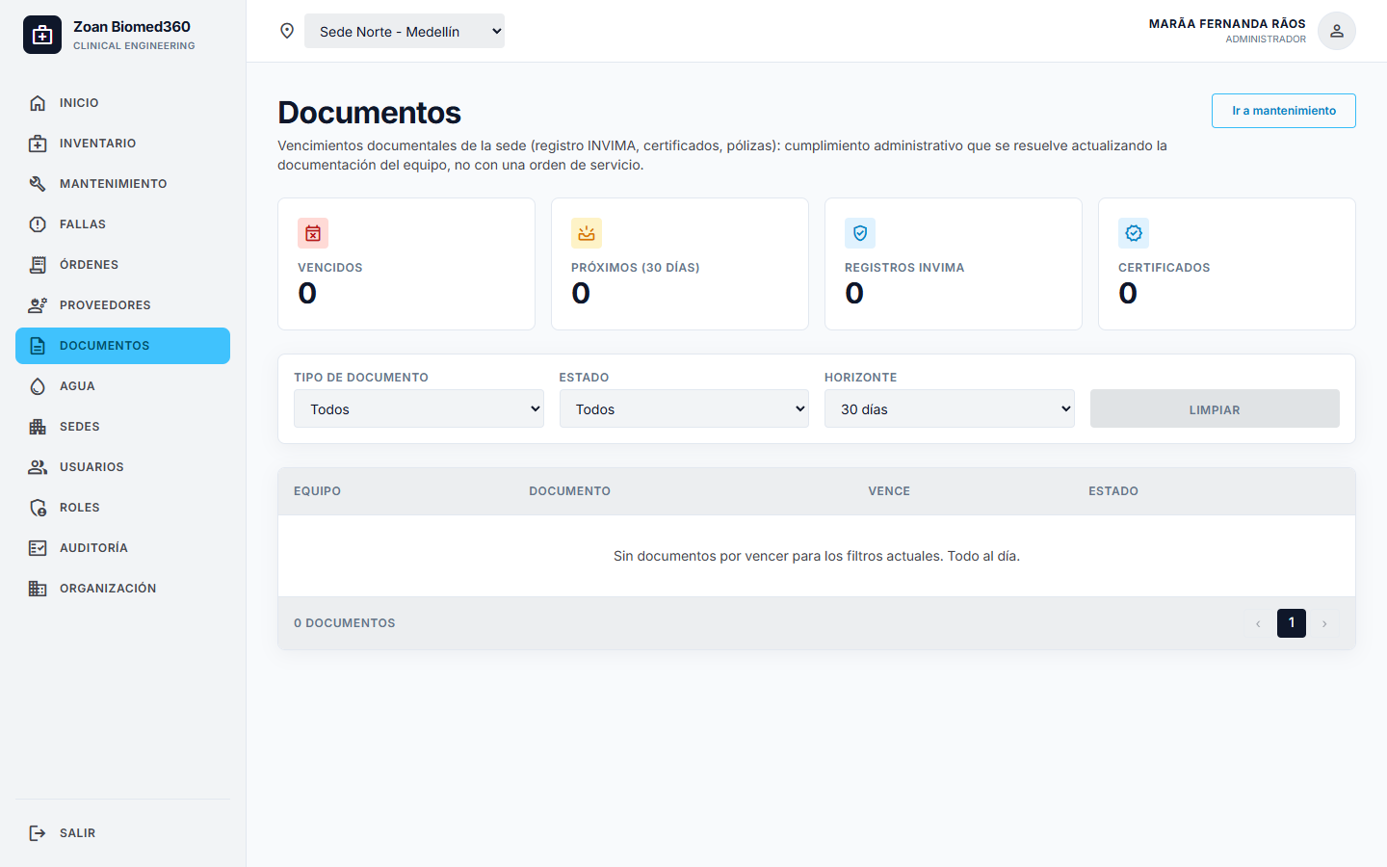Open Usuarios in the sidebar

(122, 467)
